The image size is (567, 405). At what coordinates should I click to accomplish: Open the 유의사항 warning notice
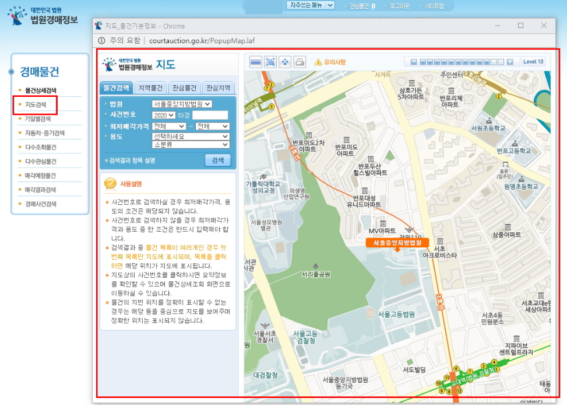(330, 62)
